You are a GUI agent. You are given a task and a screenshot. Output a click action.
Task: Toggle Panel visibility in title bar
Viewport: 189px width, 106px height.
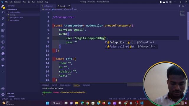click(164, 2)
